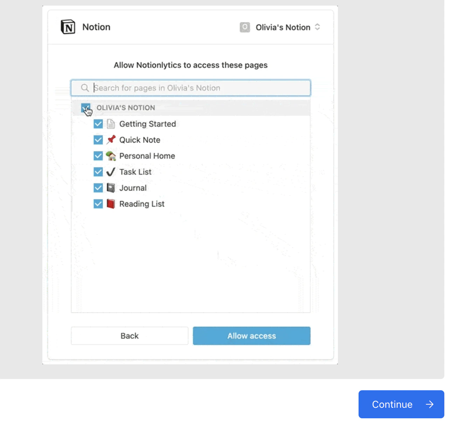
Task: Uncheck the Personal Home checkbox
Action: pos(98,156)
